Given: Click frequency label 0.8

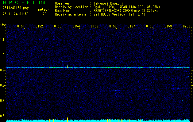Looking at the screenshot, I should (x=2, y=85).
